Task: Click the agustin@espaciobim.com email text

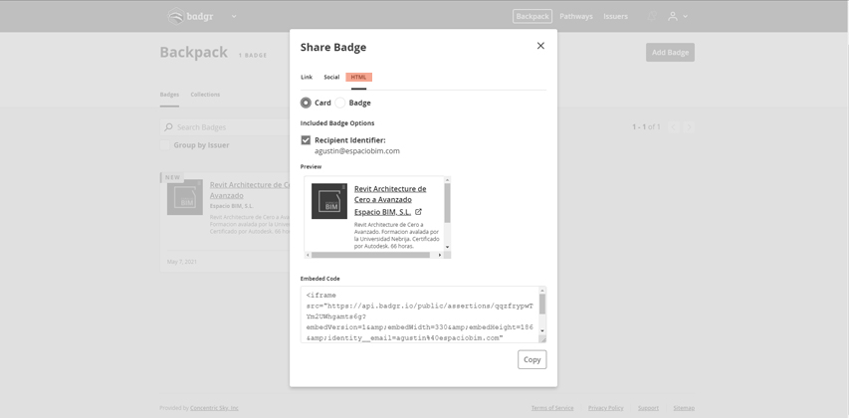Action: pyautogui.click(x=357, y=151)
